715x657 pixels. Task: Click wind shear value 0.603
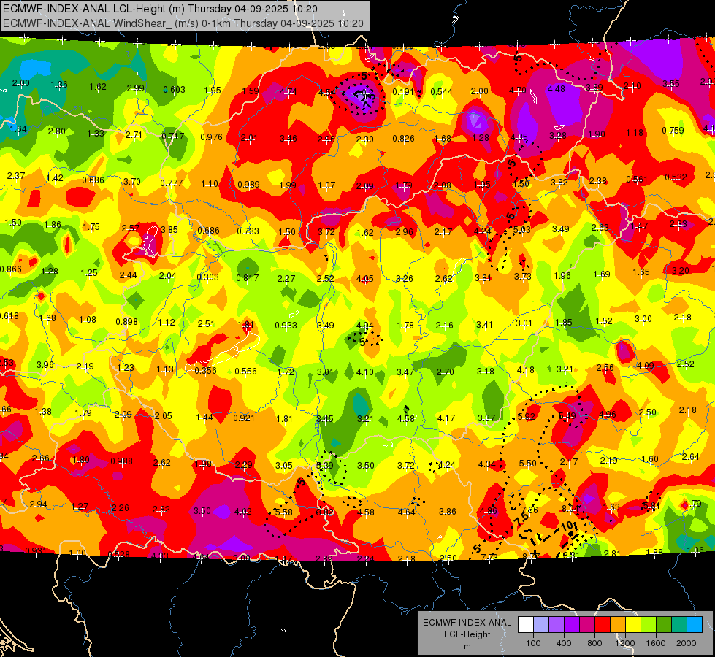click(175, 89)
